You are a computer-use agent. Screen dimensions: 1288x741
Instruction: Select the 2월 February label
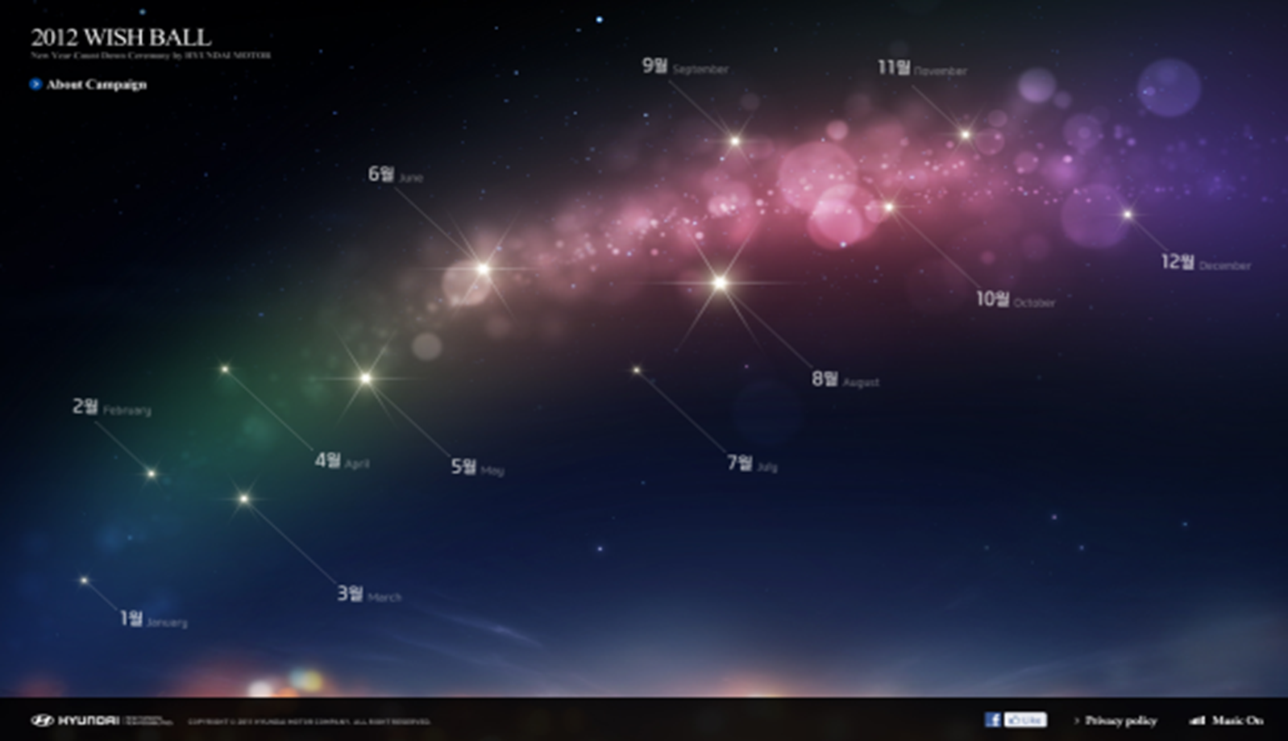coord(111,407)
